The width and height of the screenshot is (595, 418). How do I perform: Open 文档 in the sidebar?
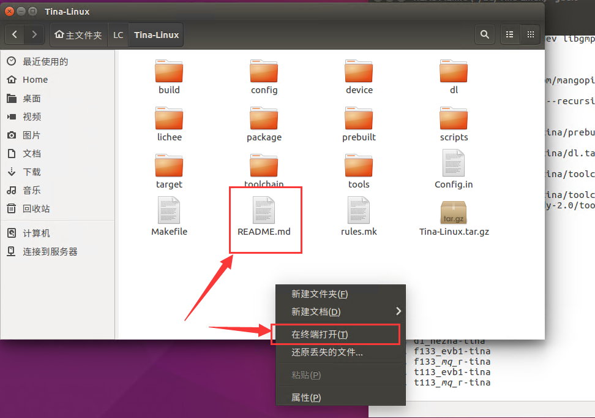(58, 153)
